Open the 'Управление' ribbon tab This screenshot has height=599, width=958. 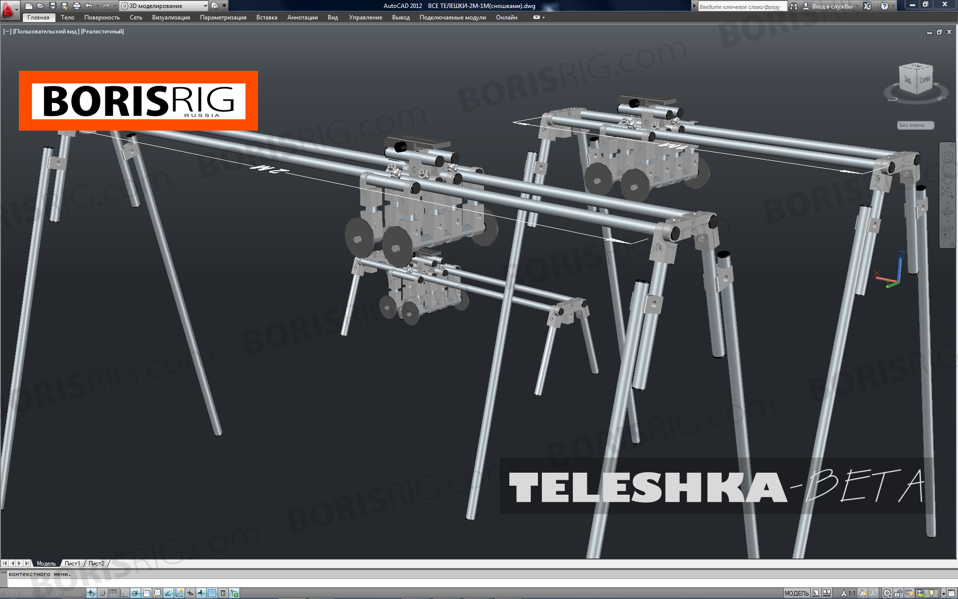(x=366, y=17)
